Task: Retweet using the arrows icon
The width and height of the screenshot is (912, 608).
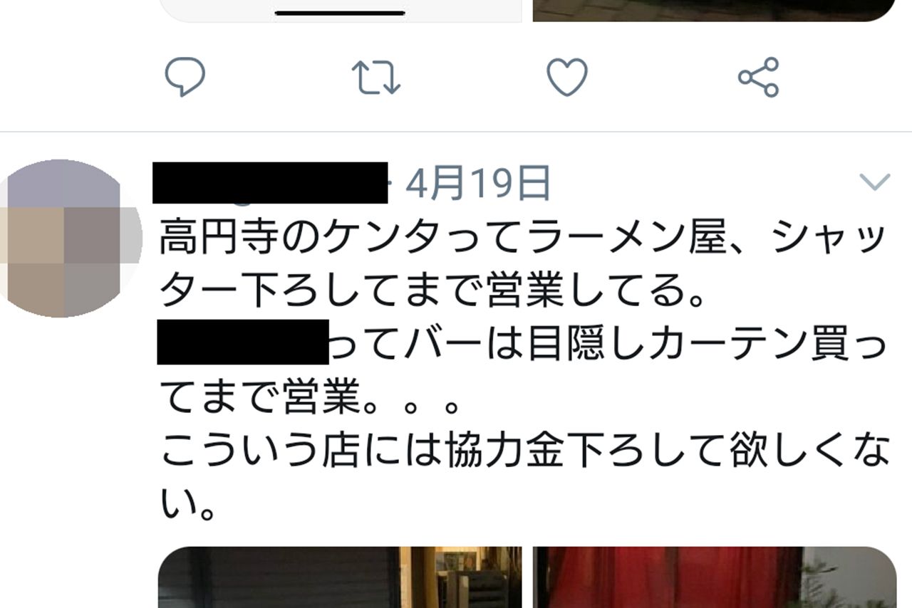Action: [x=376, y=78]
